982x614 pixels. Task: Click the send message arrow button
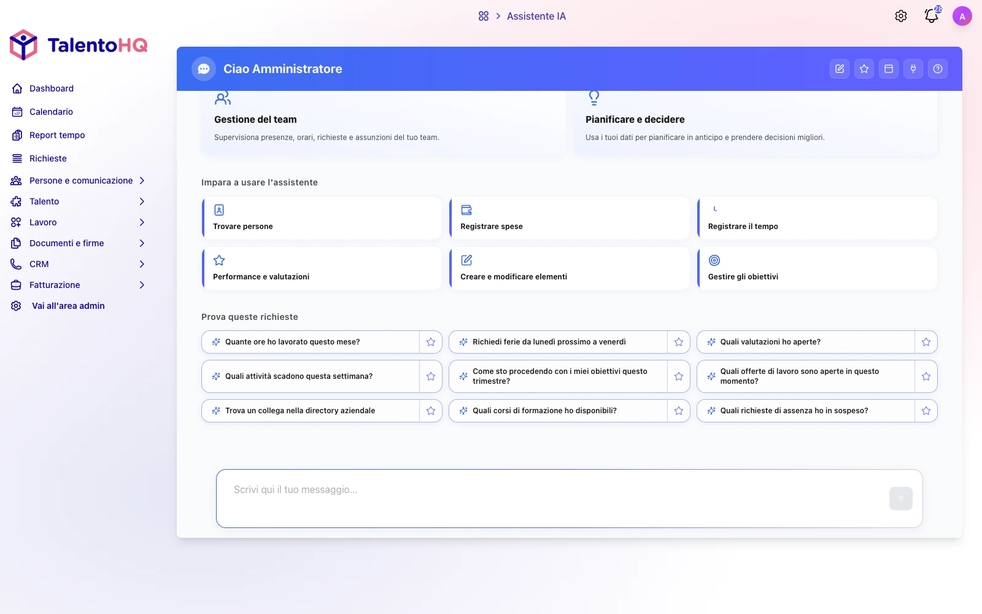pyautogui.click(x=901, y=499)
